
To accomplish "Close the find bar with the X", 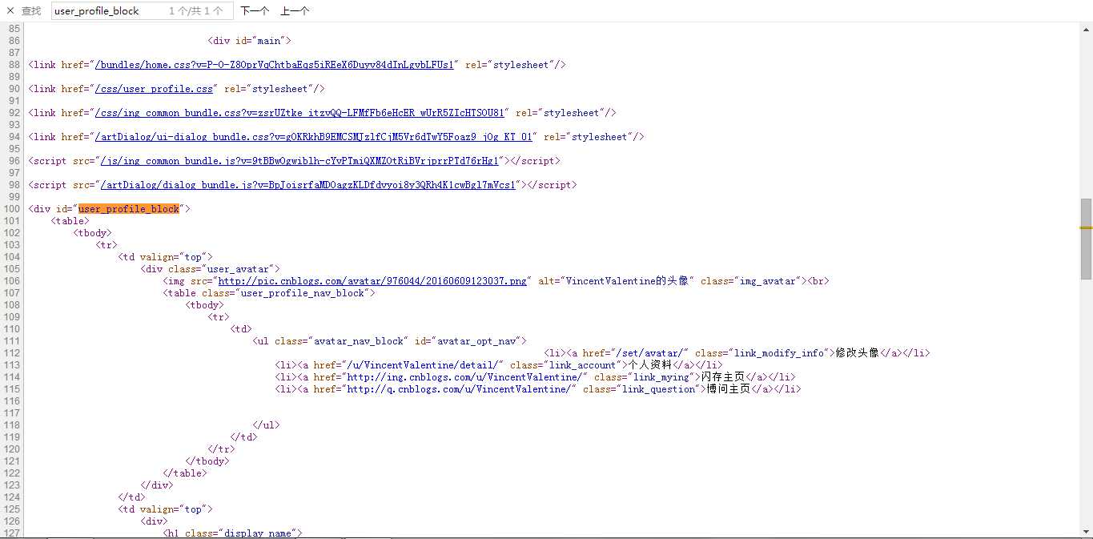I will point(10,10).
